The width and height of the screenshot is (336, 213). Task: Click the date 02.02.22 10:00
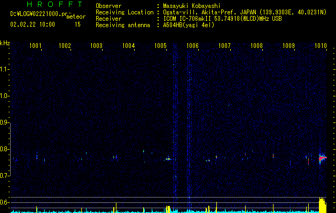tap(33, 24)
